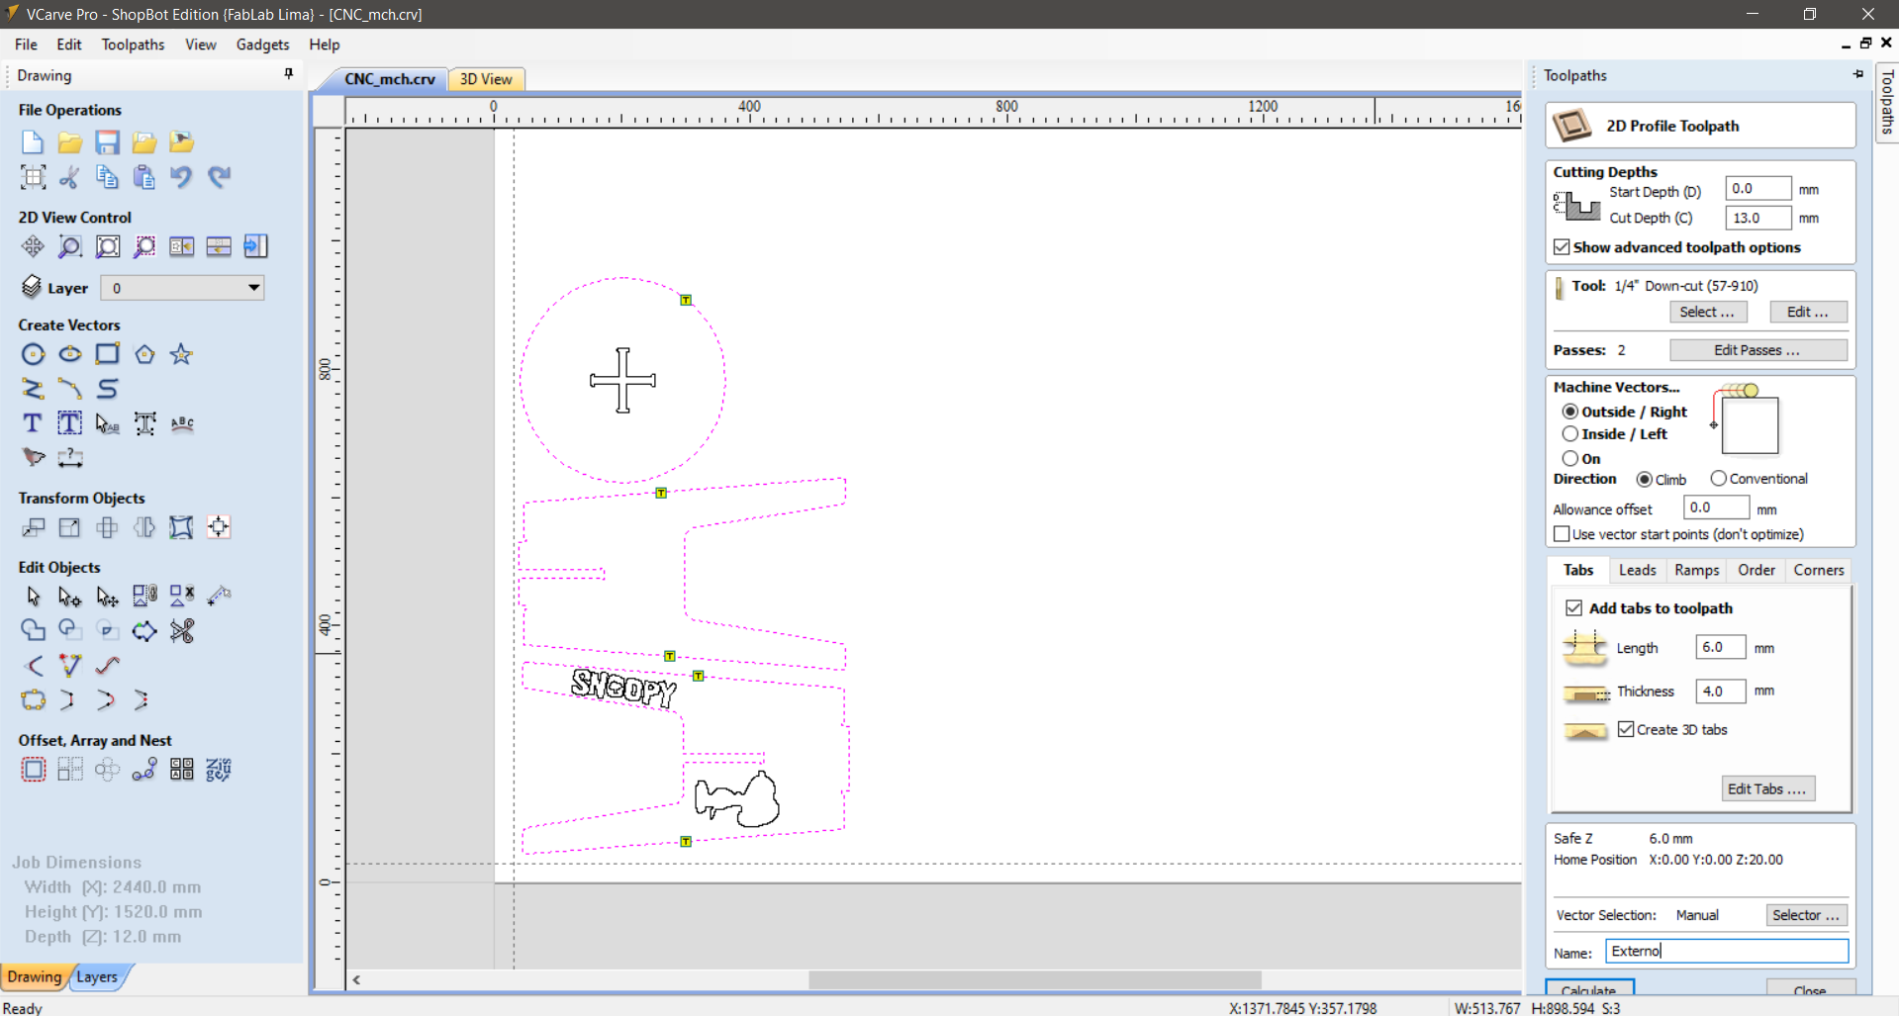Screen dimensions: 1899x1016
Task: Toggle Show advanced toolpath options checkbox
Action: 1562,247
